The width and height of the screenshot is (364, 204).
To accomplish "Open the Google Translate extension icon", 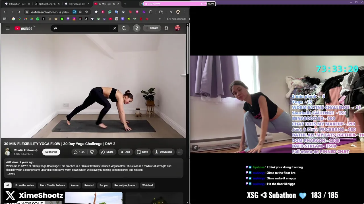I will pos(117,12).
